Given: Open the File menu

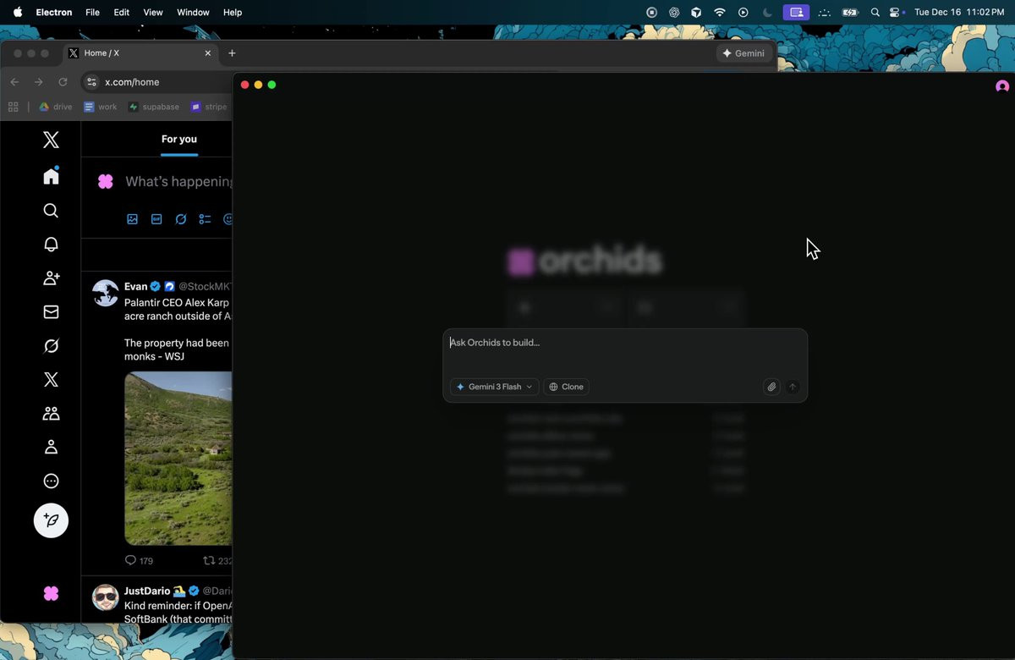Looking at the screenshot, I should pos(93,13).
